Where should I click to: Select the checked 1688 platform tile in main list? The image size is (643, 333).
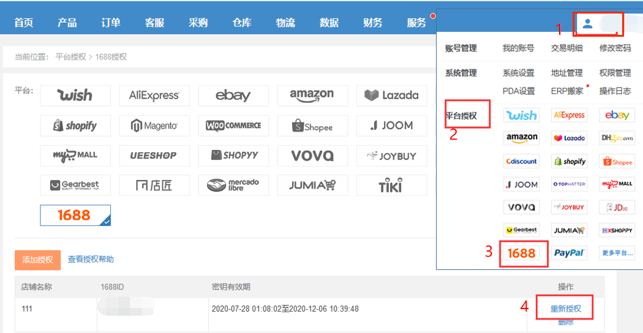tap(75, 215)
